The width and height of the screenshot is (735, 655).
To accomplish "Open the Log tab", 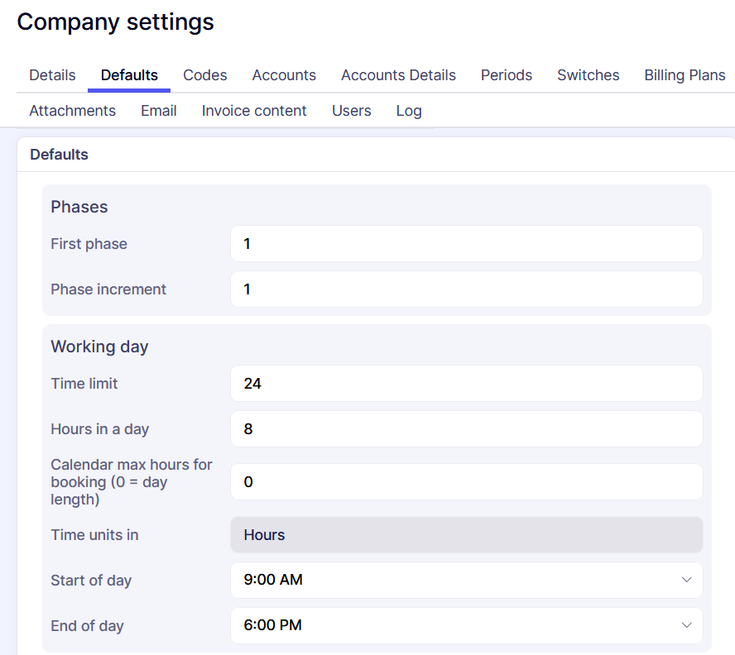I will [409, 111].
